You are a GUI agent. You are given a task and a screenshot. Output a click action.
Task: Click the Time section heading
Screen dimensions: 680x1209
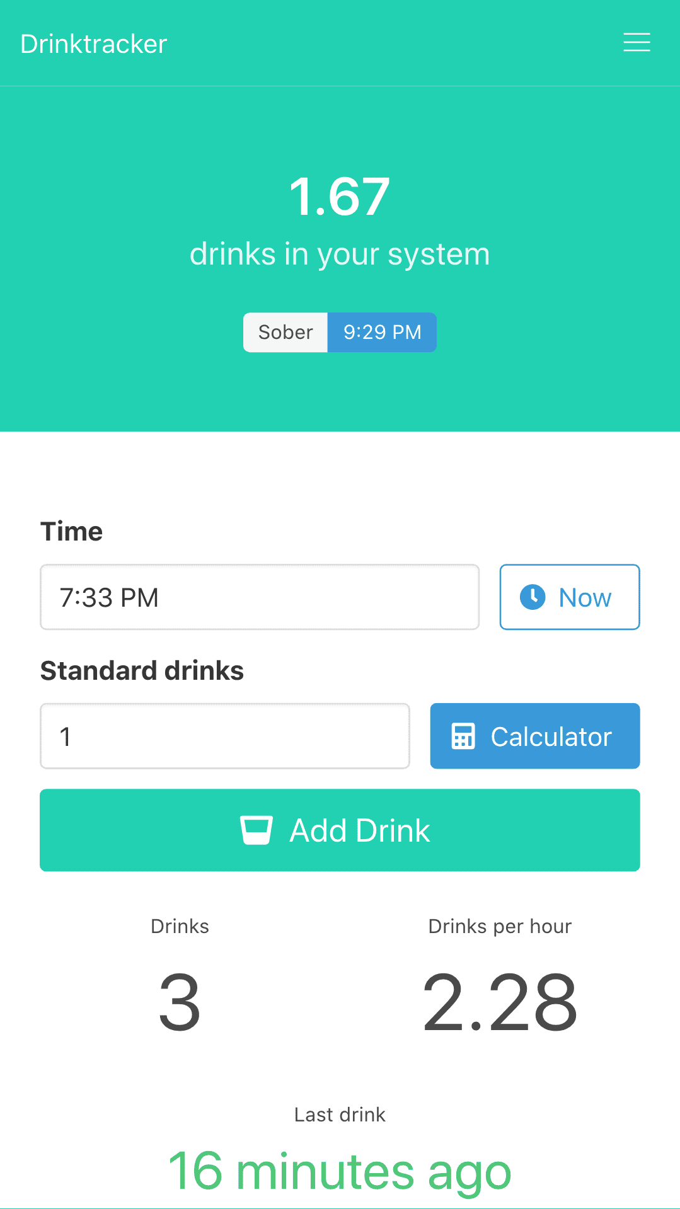click(x=71, y=531)
